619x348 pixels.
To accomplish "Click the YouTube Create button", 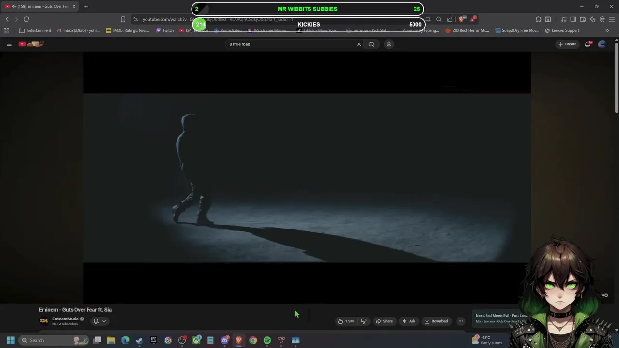I will 567,44.
